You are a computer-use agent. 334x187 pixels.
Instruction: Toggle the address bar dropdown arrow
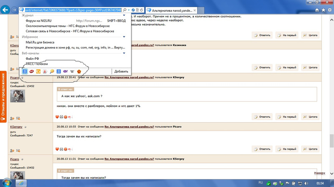point(129,10)
